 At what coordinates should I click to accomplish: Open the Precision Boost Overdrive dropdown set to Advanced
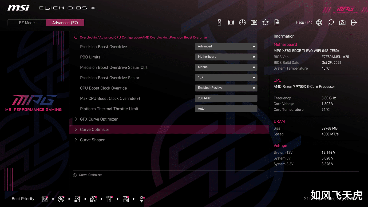pos(226,47)
